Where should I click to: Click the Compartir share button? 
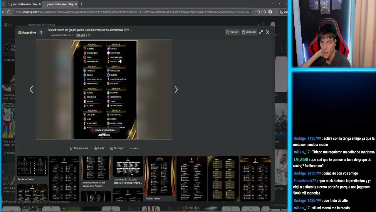tap(232, 32)
